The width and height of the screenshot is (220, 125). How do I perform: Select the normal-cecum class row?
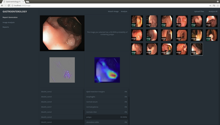pyautogui.click(x=107, y=102)
